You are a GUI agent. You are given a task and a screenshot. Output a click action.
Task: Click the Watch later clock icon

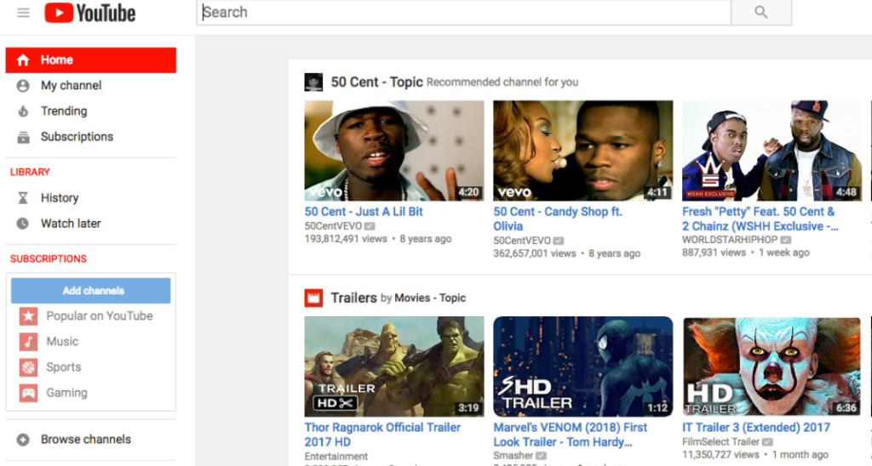coord(23,224)
